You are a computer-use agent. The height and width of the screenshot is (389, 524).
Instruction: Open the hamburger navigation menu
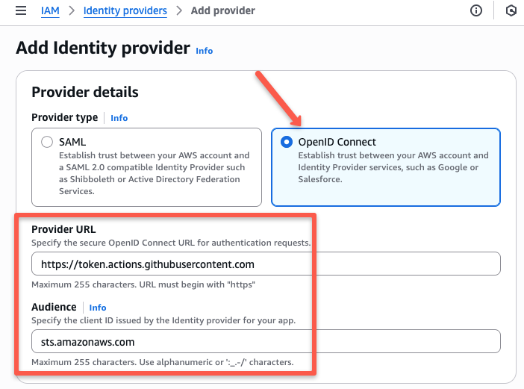point(21,10)
